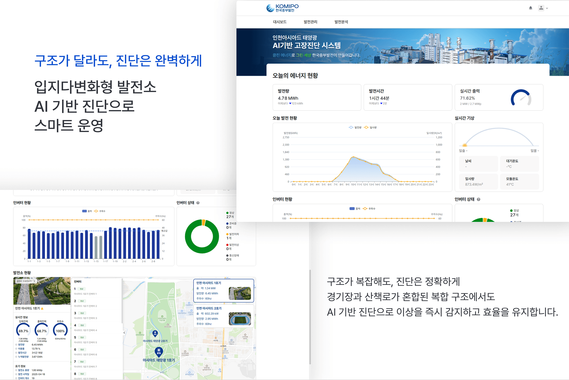Open the 인천 아시아드 2호기 info card

[223, 316]
